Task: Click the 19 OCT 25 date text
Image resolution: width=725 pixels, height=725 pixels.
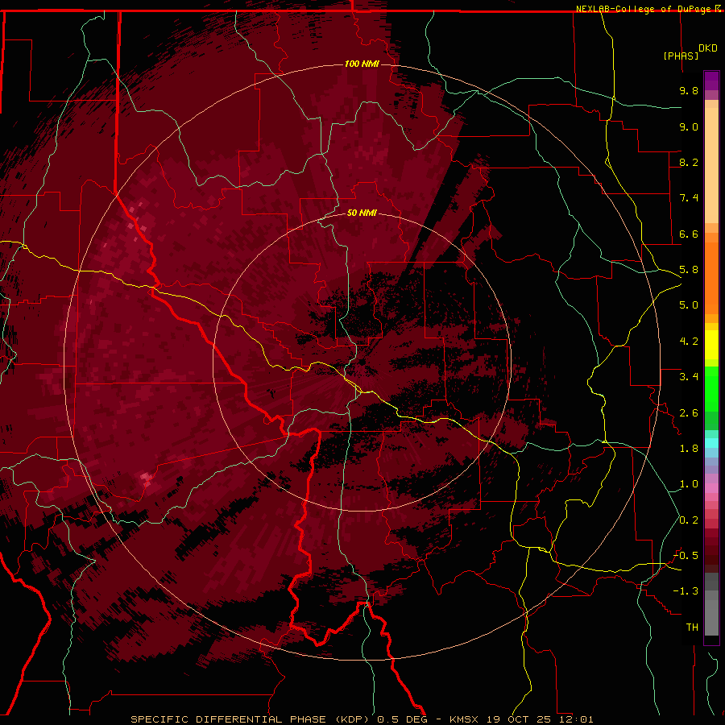Action: point(520,719)
